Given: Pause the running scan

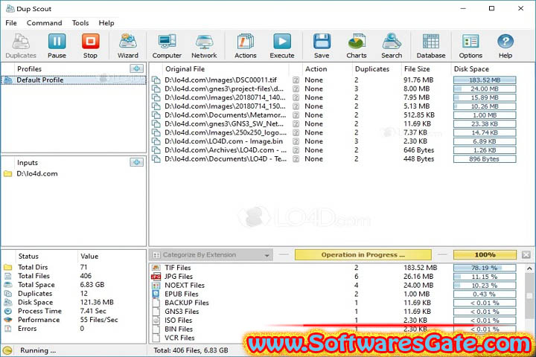Looking at the screenshot, I should click(x=57, y=46).
